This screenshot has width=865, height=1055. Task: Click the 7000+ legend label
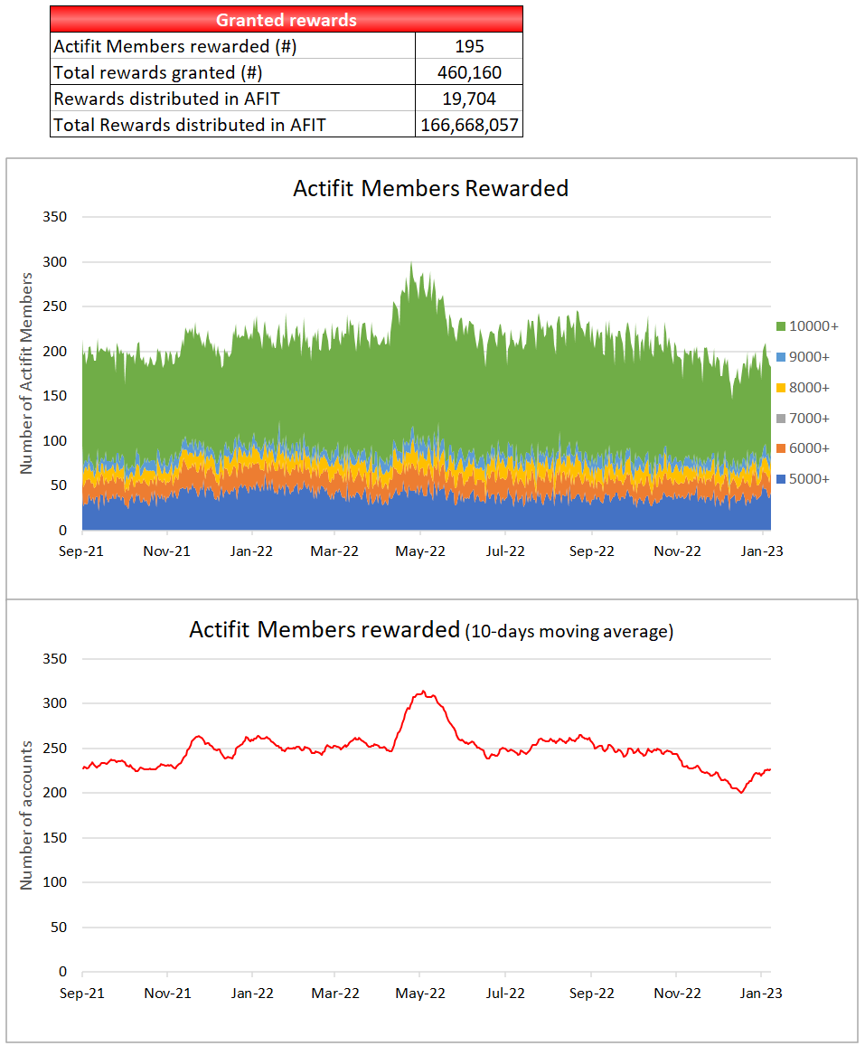coord(809,419)
